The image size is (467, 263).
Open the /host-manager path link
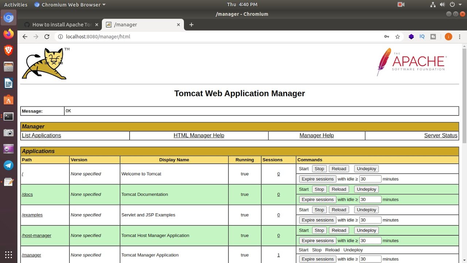click(x=36, y=236)
